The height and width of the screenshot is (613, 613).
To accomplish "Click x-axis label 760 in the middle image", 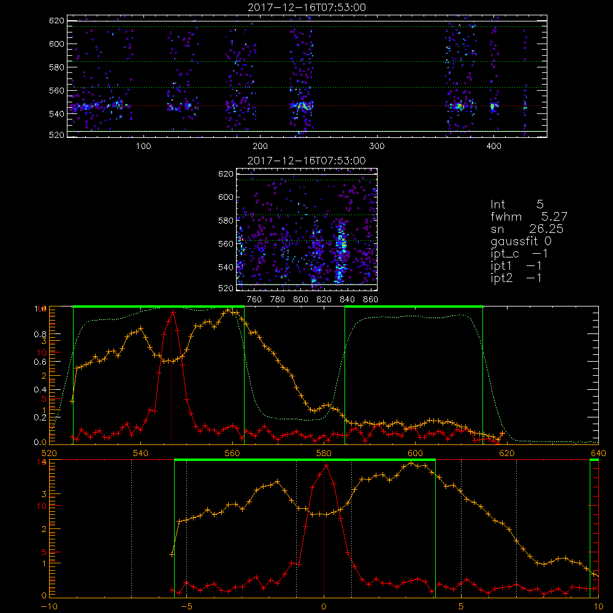I will 254,300.
